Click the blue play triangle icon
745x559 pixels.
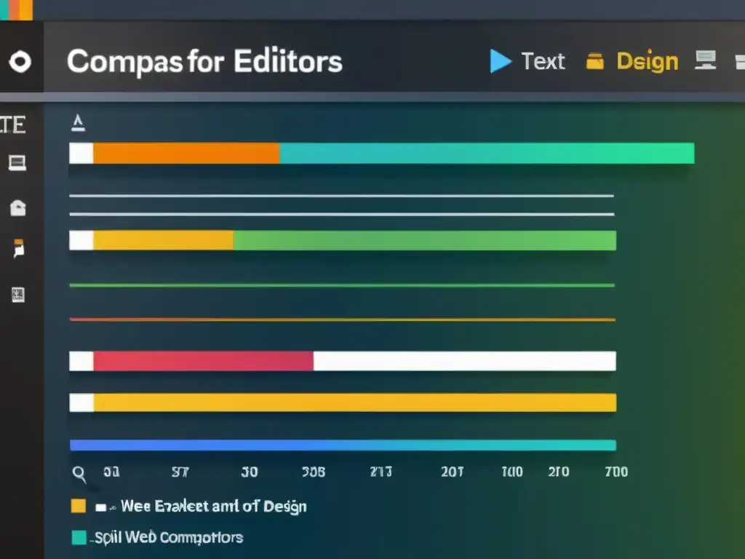point(499,63)
